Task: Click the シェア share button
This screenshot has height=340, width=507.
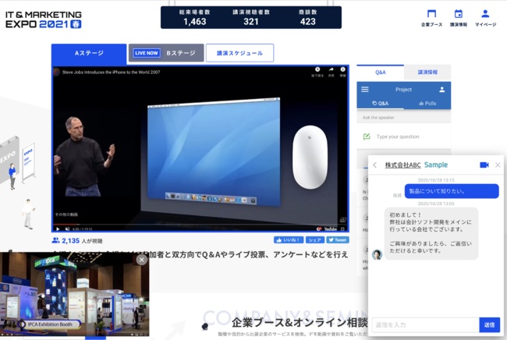Action: tap(314, 240)
